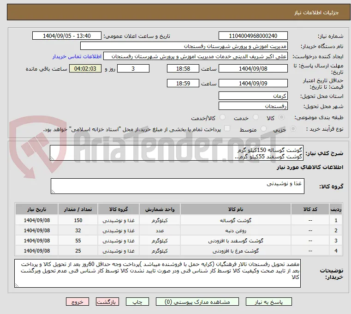Click the general need description text area
Image resolution: width=351 pixels, height=314 pixels.
pos(177,153)
